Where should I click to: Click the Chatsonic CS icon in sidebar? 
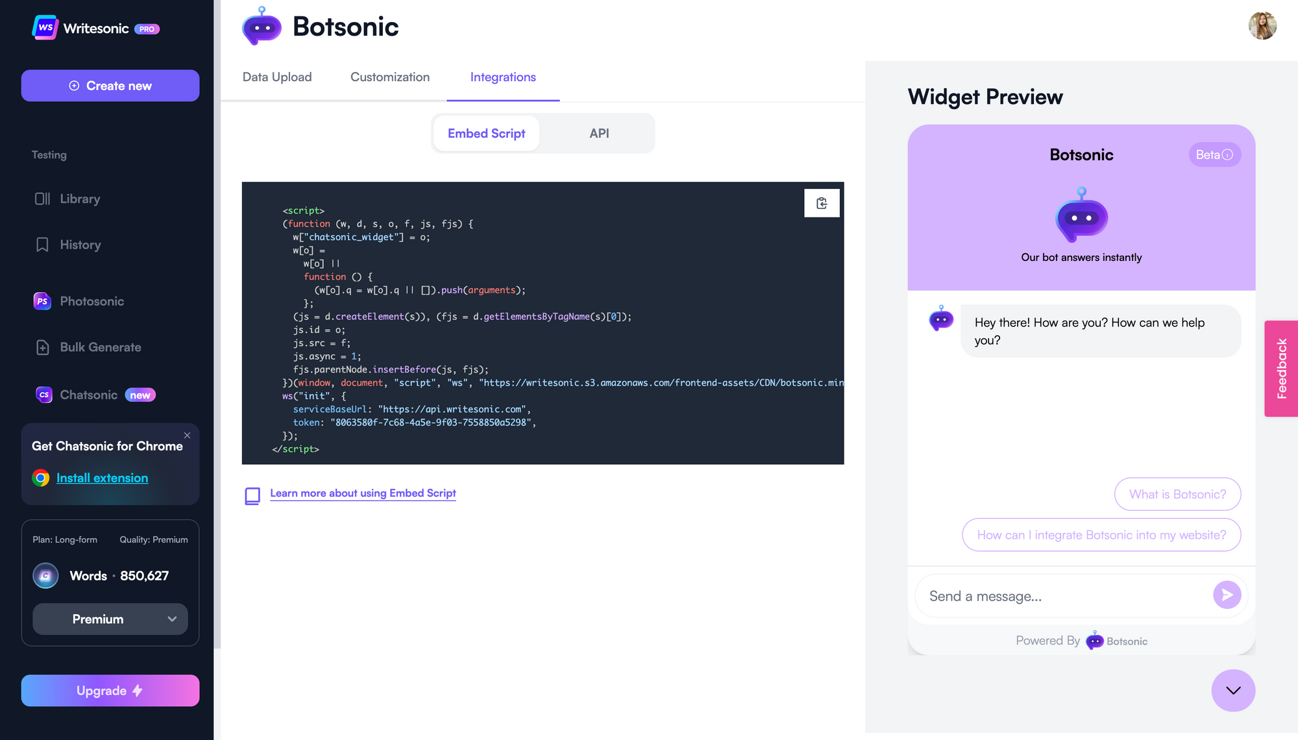42,394
